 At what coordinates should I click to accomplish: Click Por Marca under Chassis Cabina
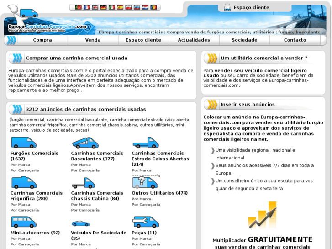[x=81, y=205]
